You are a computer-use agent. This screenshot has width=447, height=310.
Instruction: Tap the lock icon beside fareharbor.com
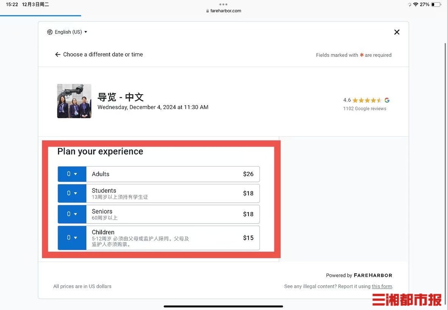click(208, 11)
